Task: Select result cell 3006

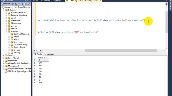Action: click(x=43, y=83)
